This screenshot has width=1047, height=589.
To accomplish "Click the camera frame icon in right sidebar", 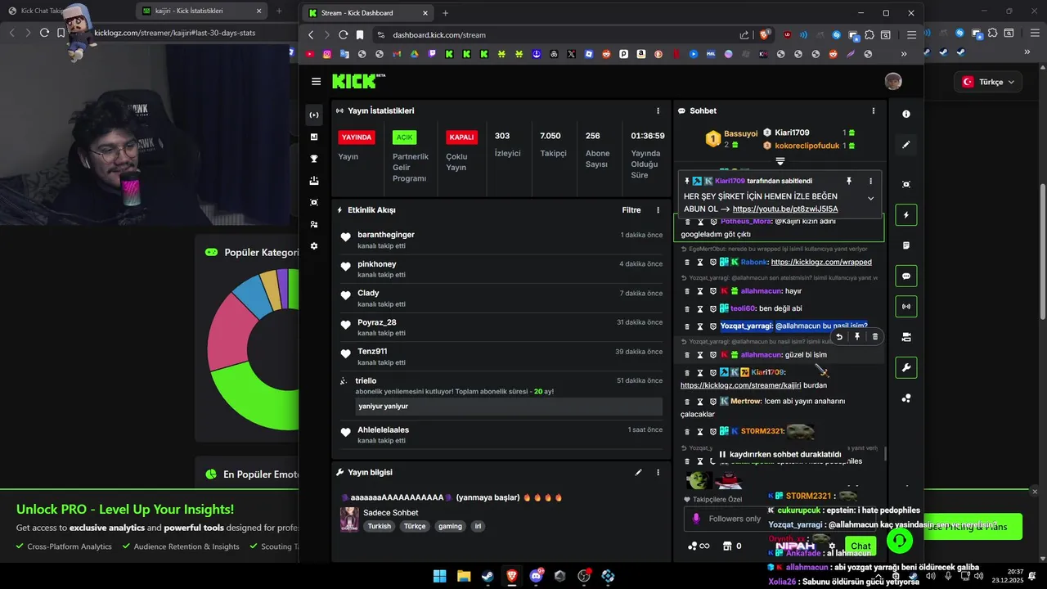I will (906, 185).
